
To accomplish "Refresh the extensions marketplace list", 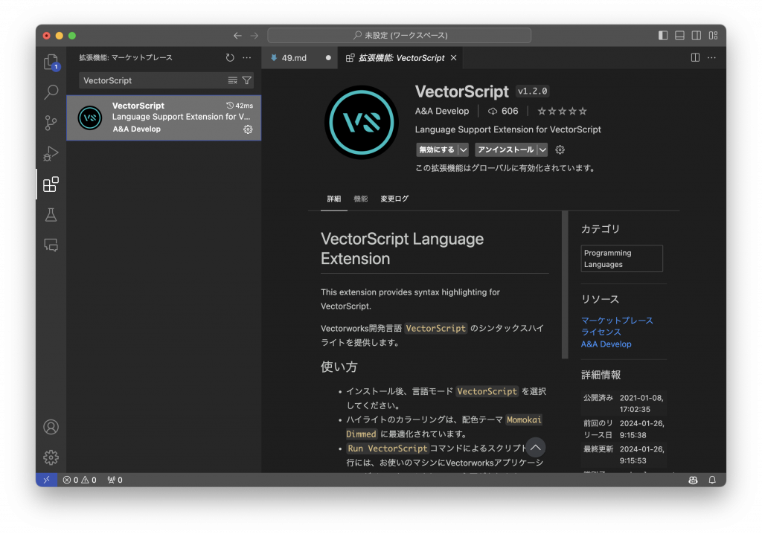I will [x=230, y=57].
